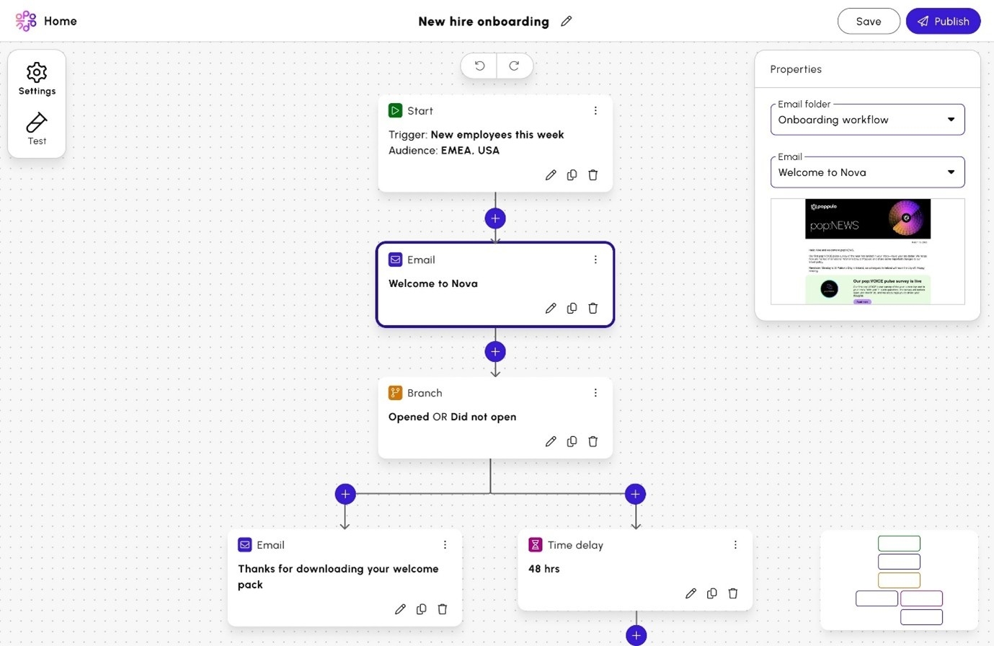Image resolution: width=994 pixels, height=646 pixels.
Task: Select the Test tool in the sidebar
Action: tap(37, 128)
